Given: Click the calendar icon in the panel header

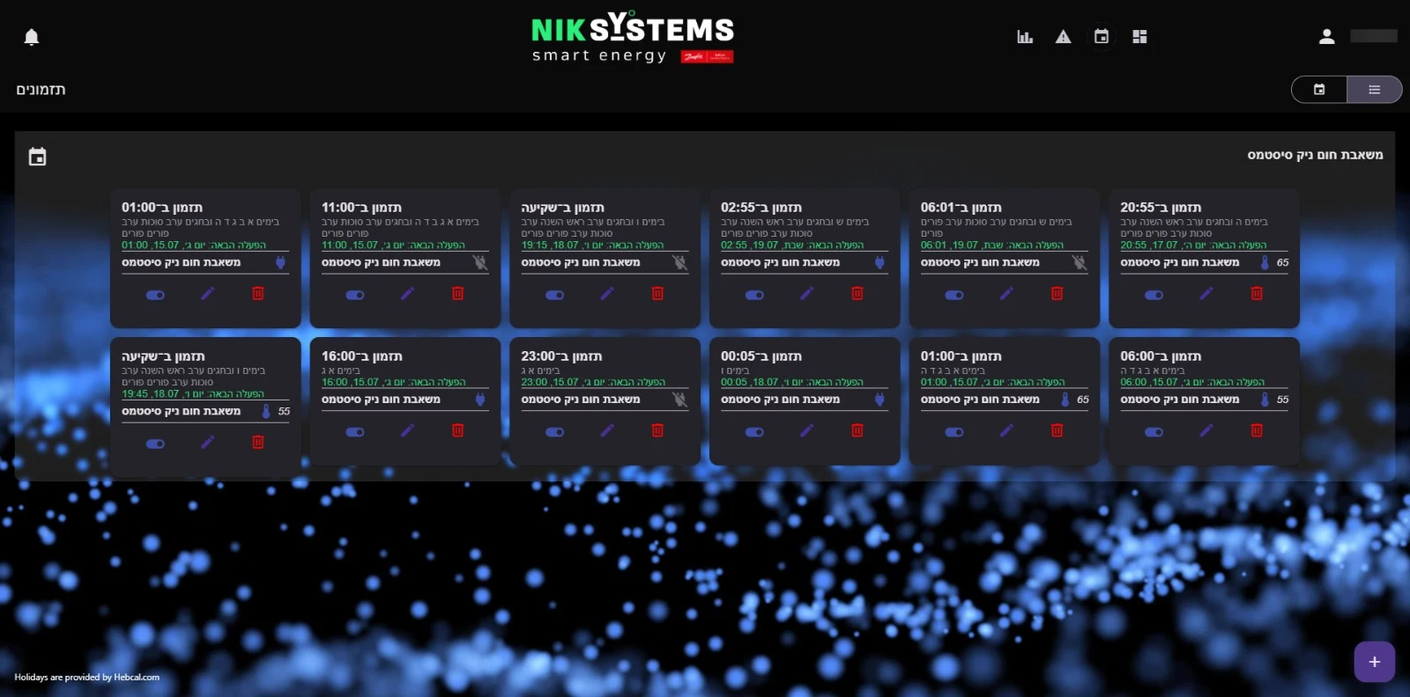Looking at the screenshot, I should click(x=37, y=158).
